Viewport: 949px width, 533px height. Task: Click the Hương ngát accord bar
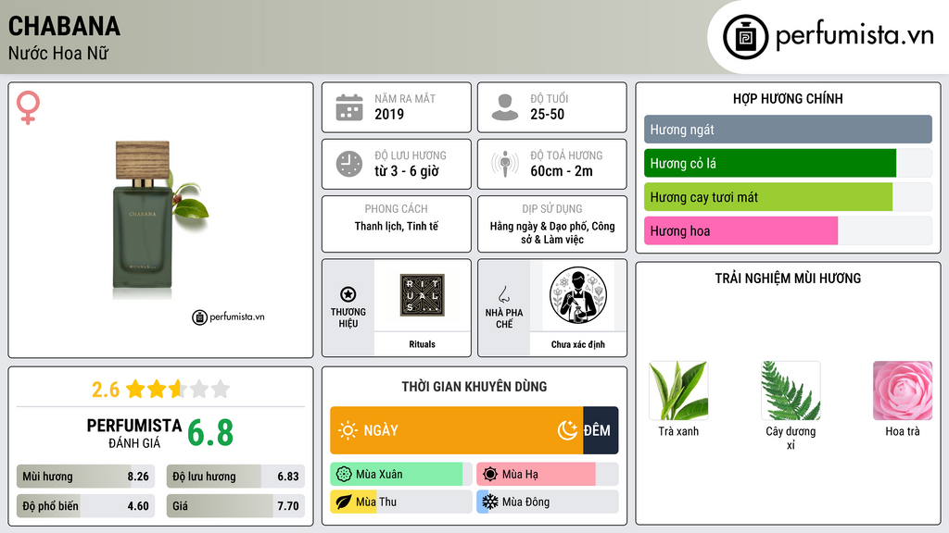[788, 130]
